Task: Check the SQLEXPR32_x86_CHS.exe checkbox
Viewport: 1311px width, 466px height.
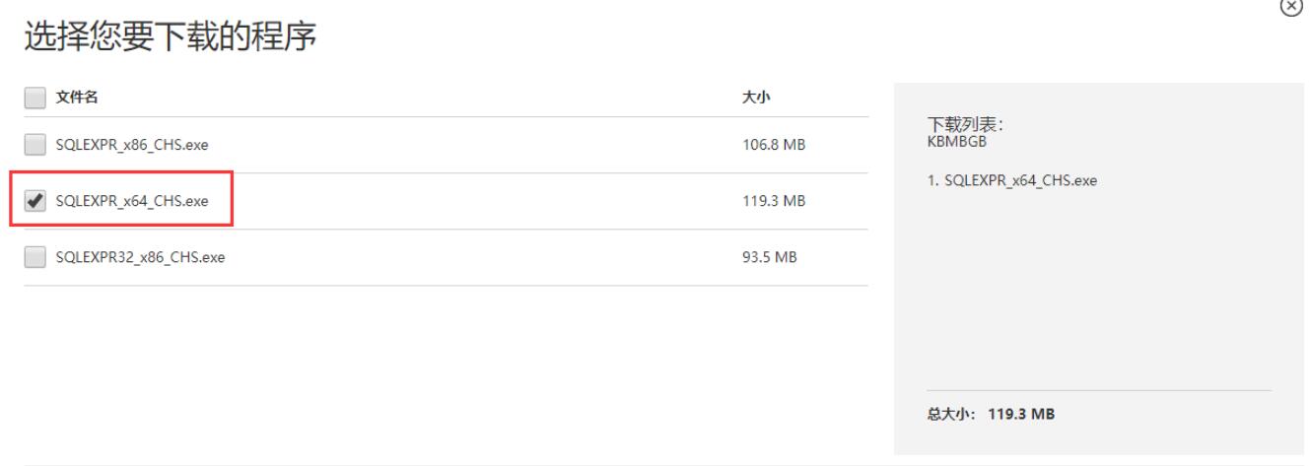Action: (34, 257)
